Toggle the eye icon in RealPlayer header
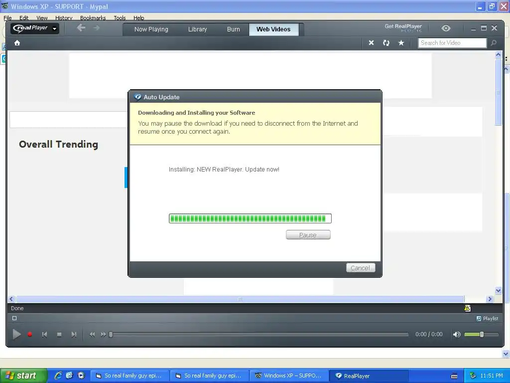This screenshot has height=383, width=510. 446,28
